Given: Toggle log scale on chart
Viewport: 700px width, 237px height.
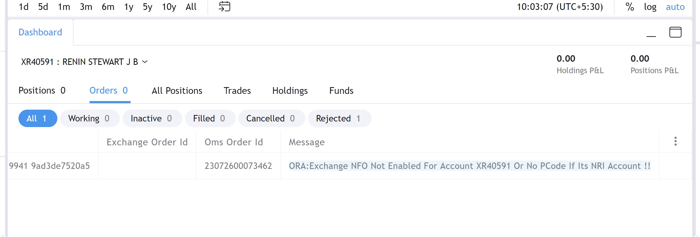Looking at the screenshot, I should 650,7.
